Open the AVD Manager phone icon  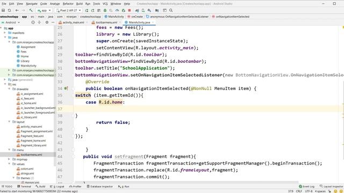pos(143,10)
